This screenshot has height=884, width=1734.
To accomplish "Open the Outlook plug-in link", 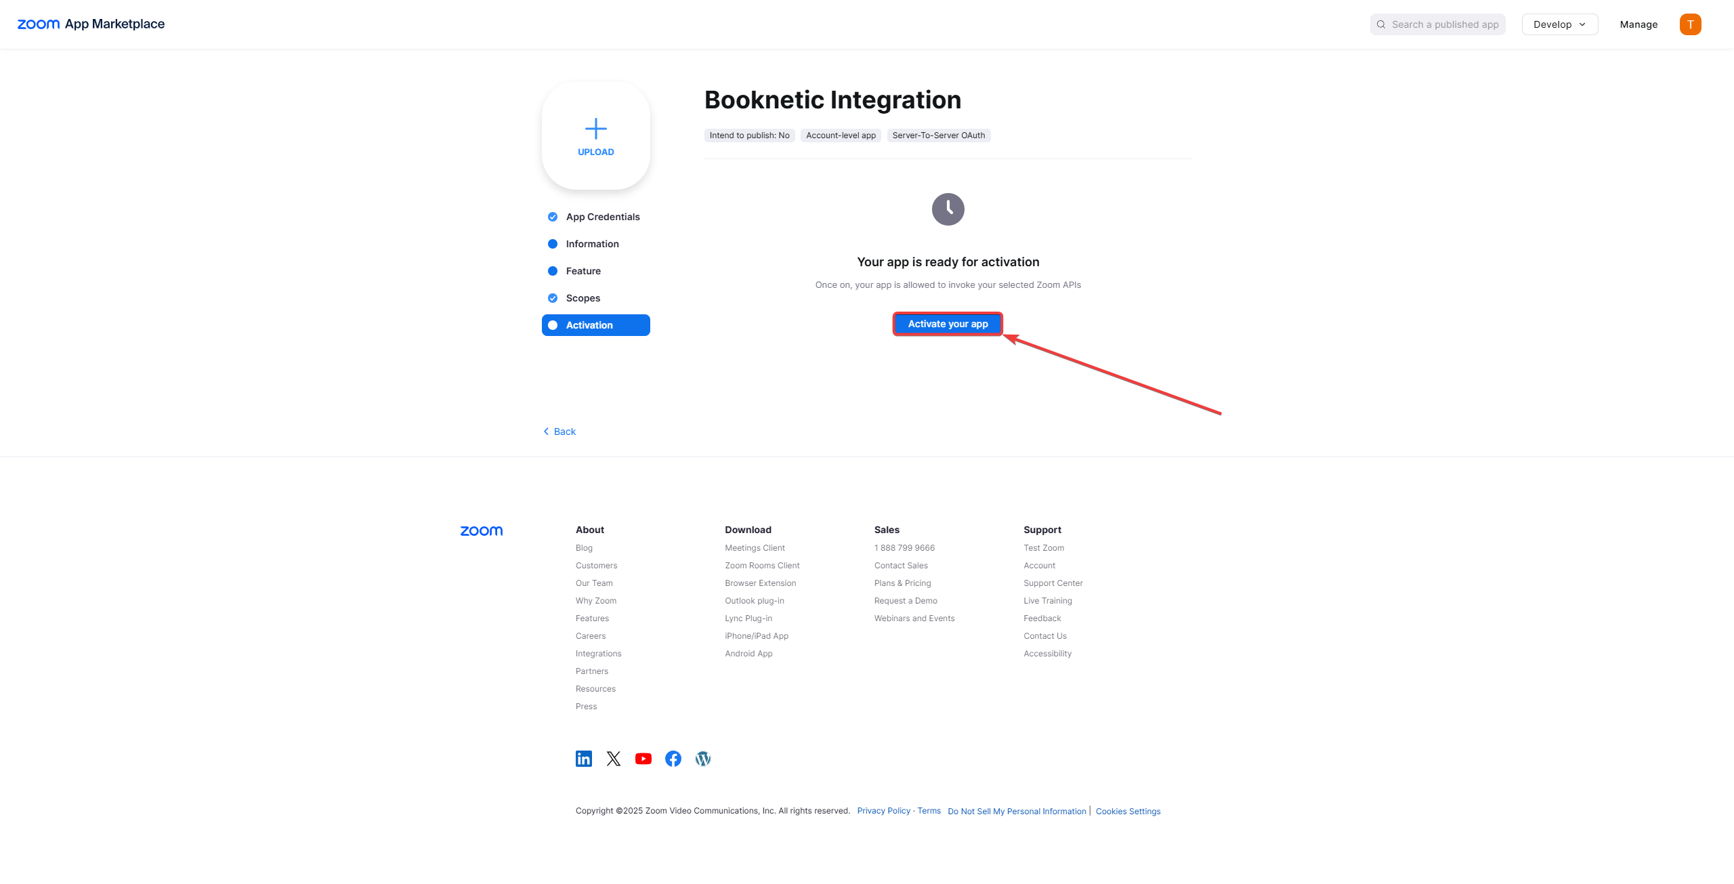I will point(754,601).
